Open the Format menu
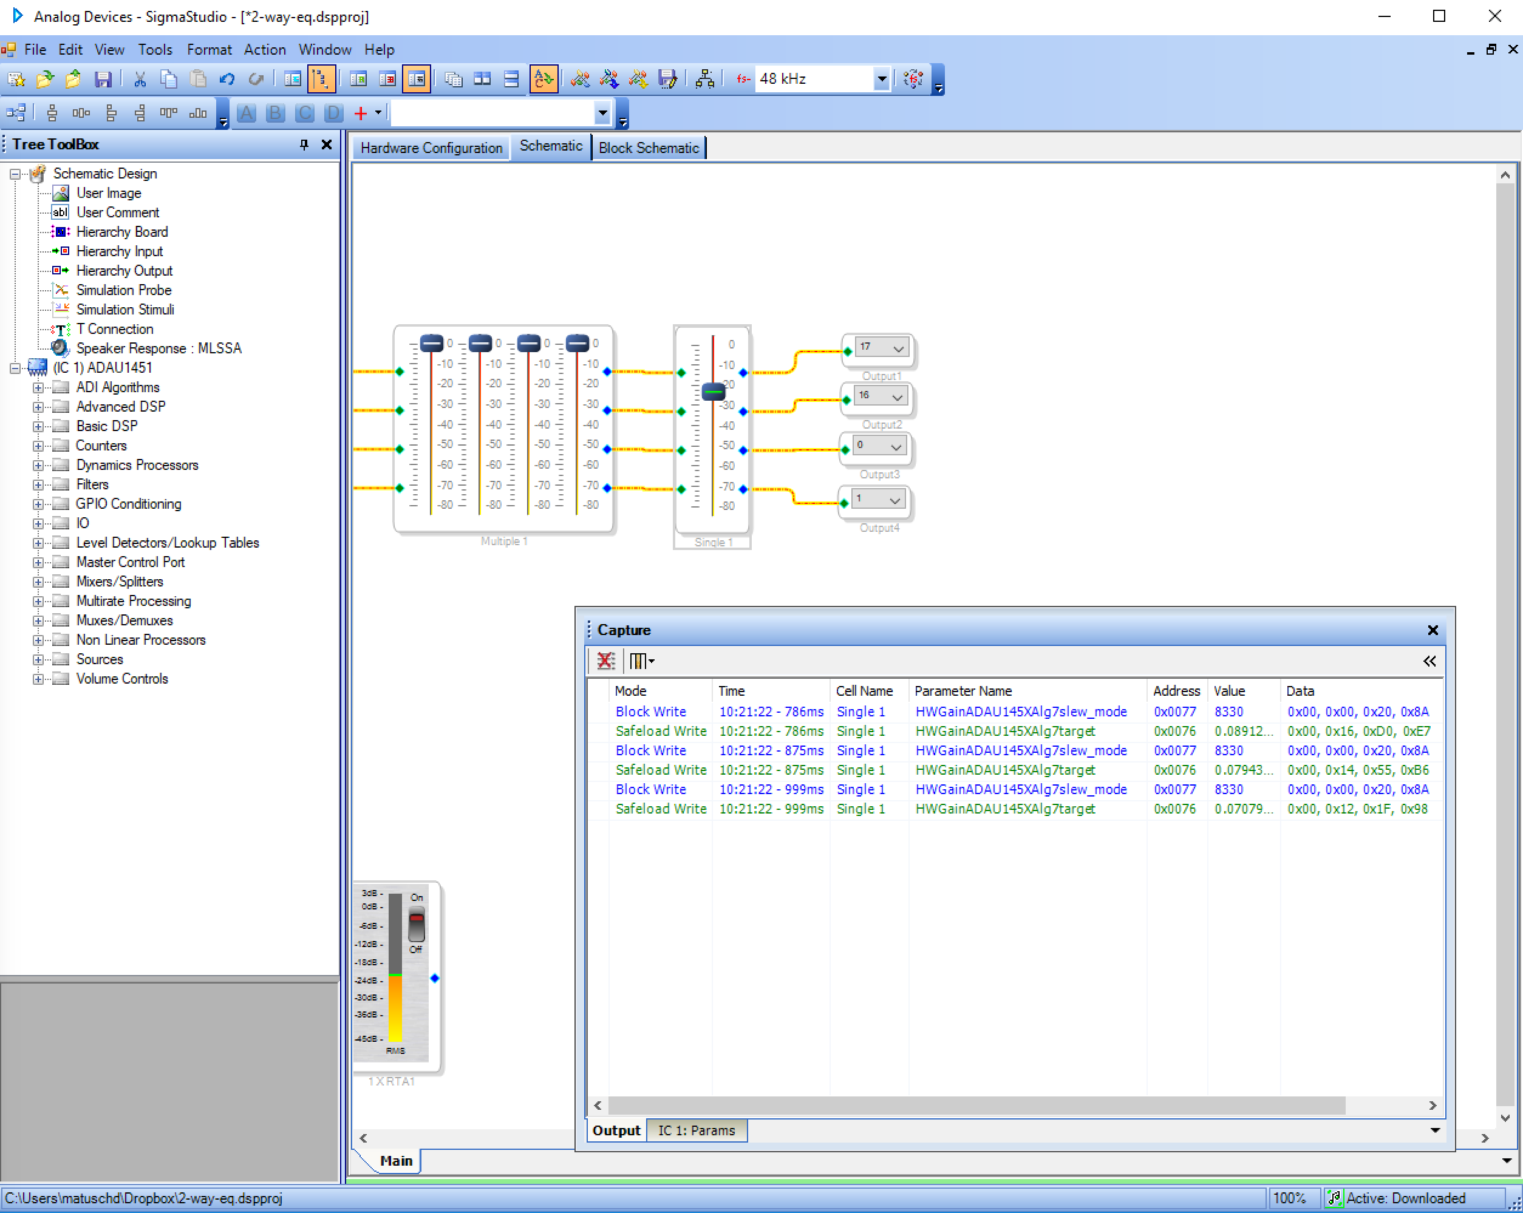Screen dimensions: 1523x1213 [208, 49]
